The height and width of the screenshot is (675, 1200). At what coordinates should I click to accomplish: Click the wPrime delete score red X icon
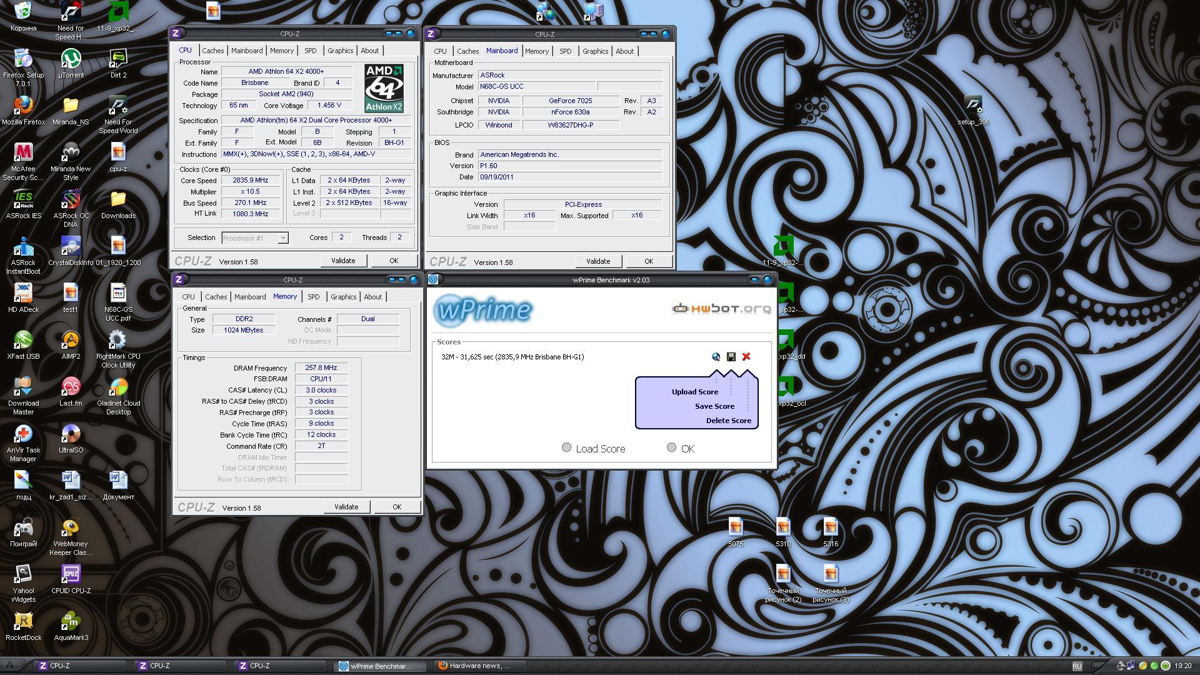pyautogui.click(x=746, y=357)
